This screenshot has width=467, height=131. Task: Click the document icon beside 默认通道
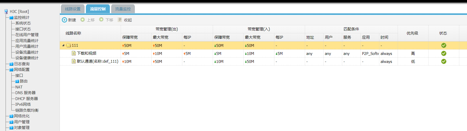(x=74, y=61)
